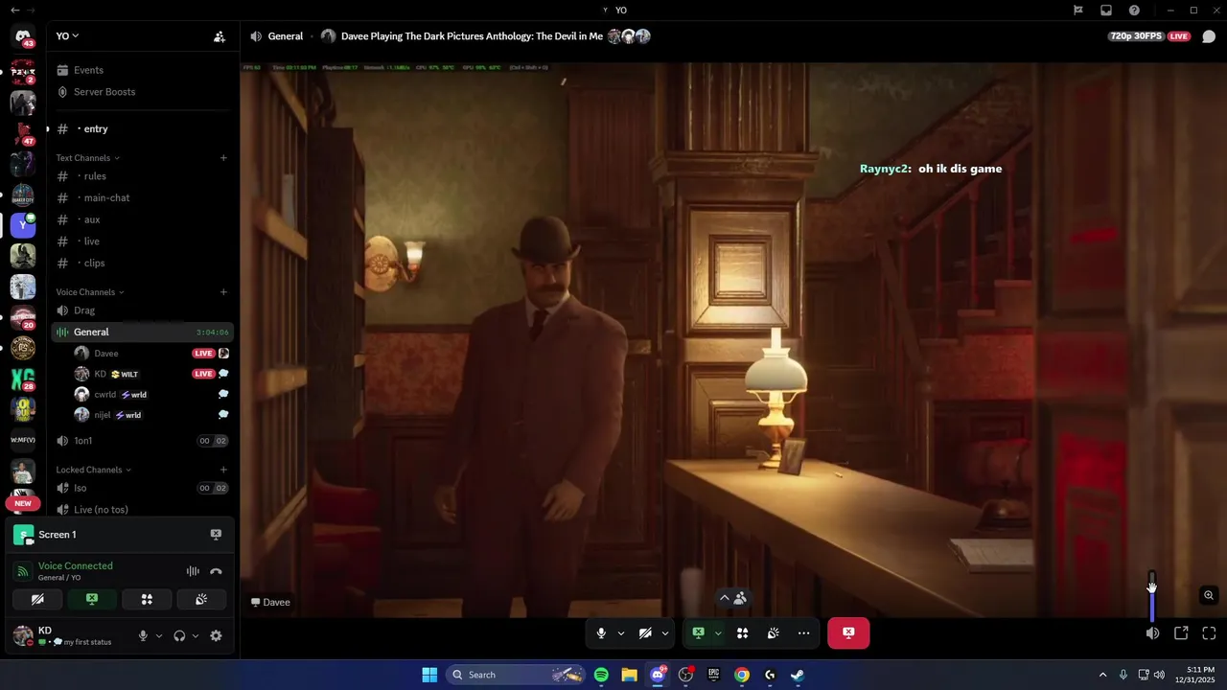
Task: Open Spotify from the taskbar
Action: 601,675
